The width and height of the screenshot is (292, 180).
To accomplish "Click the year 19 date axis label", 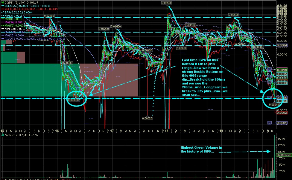I will 221,131.
